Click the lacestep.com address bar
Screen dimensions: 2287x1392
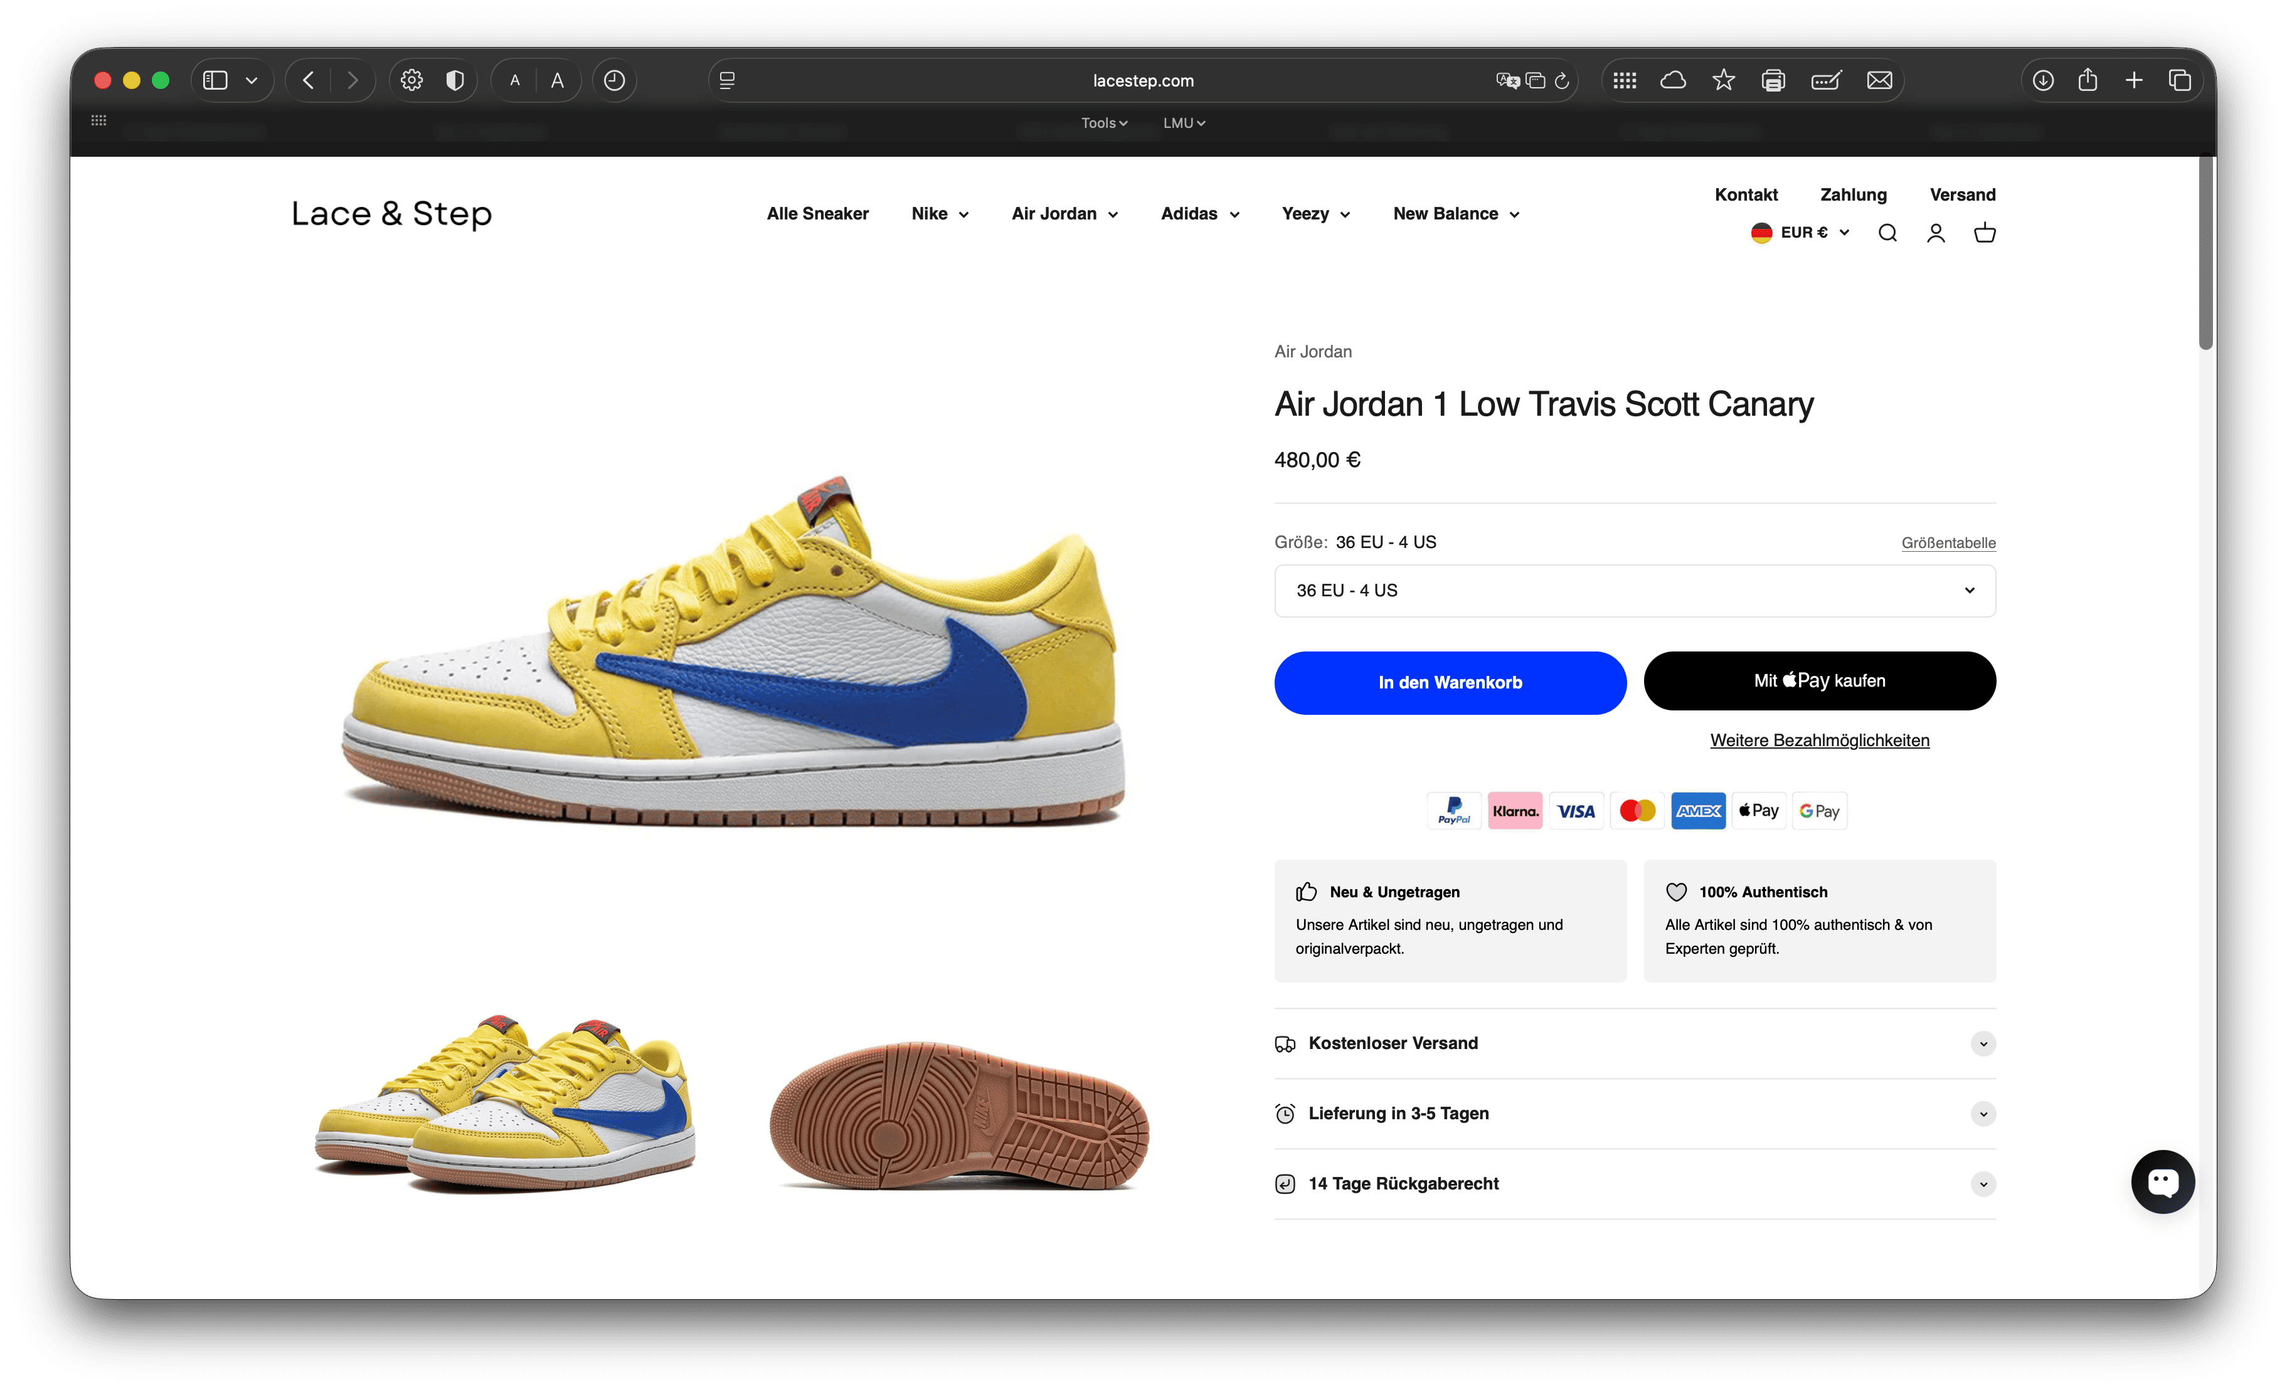tap(1143, 81)
